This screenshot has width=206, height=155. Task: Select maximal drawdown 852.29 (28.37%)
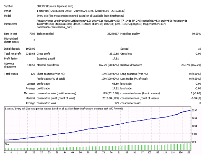[109, 65]
